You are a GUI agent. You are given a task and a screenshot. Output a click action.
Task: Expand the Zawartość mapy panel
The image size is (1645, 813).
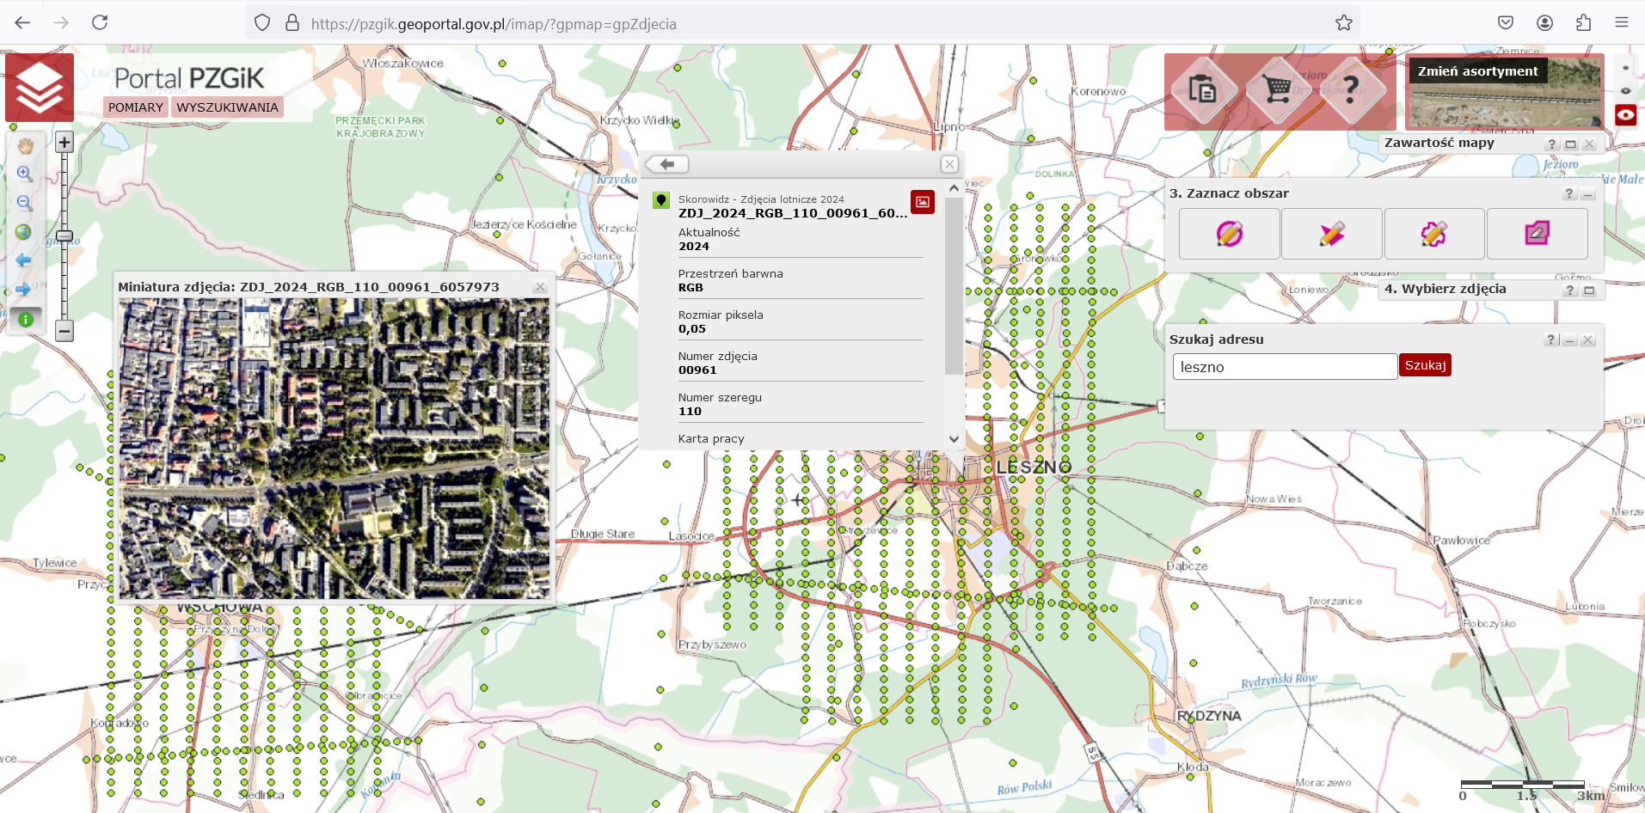point(1570,144)
